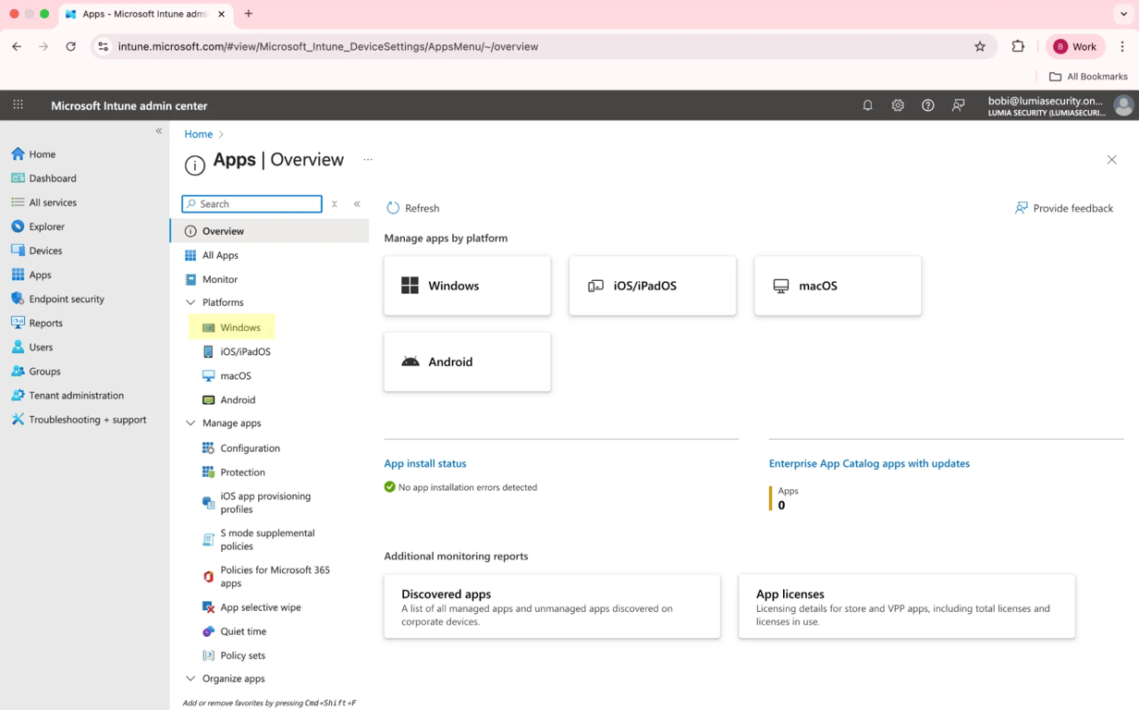Click the address bar URL

328,46
